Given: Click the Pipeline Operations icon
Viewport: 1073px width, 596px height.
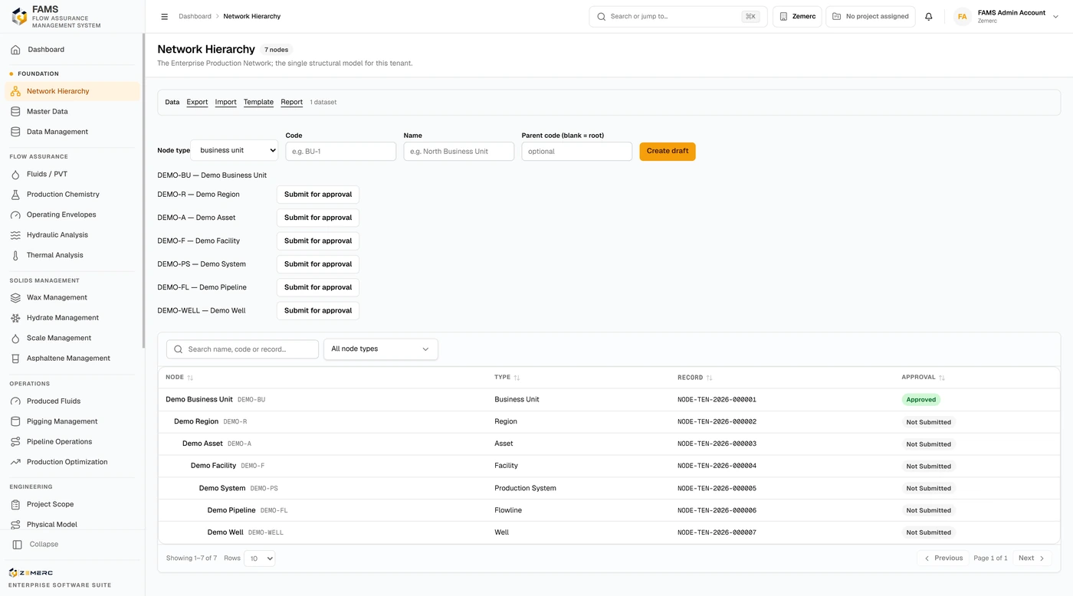Looking at the screenshot, I should pos(15,442).
